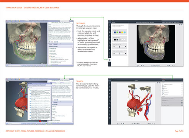This screenshot has height=138, width=189.
Task: Choose the light gray background color swatch
Action: [x=120, y=39]
